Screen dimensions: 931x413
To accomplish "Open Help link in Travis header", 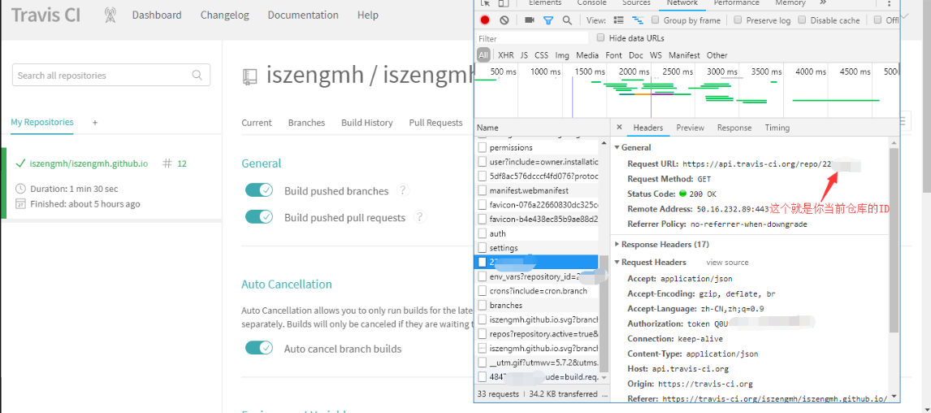I will [367, 15].
